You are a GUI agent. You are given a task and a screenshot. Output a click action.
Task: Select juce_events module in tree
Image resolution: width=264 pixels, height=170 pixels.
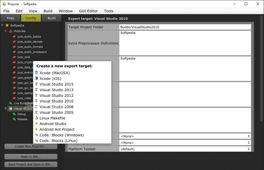(25, 72)
